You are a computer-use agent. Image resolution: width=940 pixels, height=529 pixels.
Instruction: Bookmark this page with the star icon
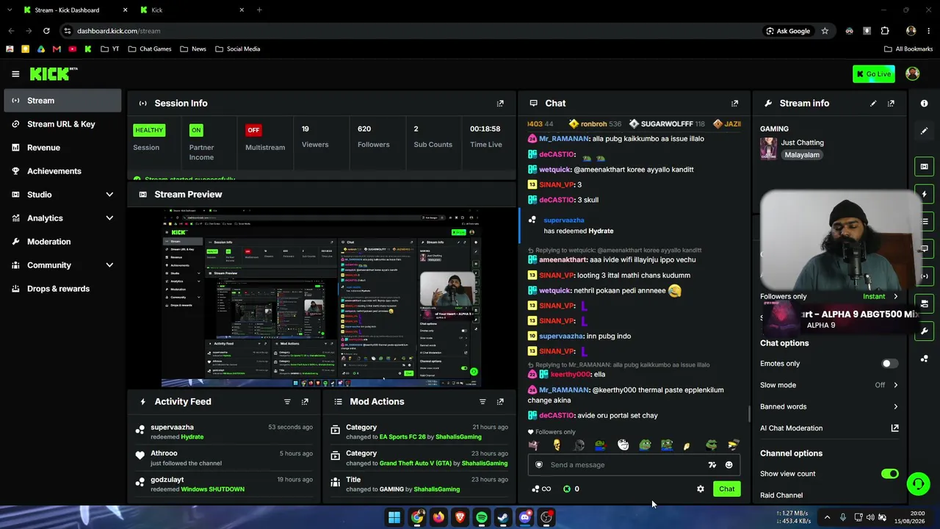tap(825, 31)
